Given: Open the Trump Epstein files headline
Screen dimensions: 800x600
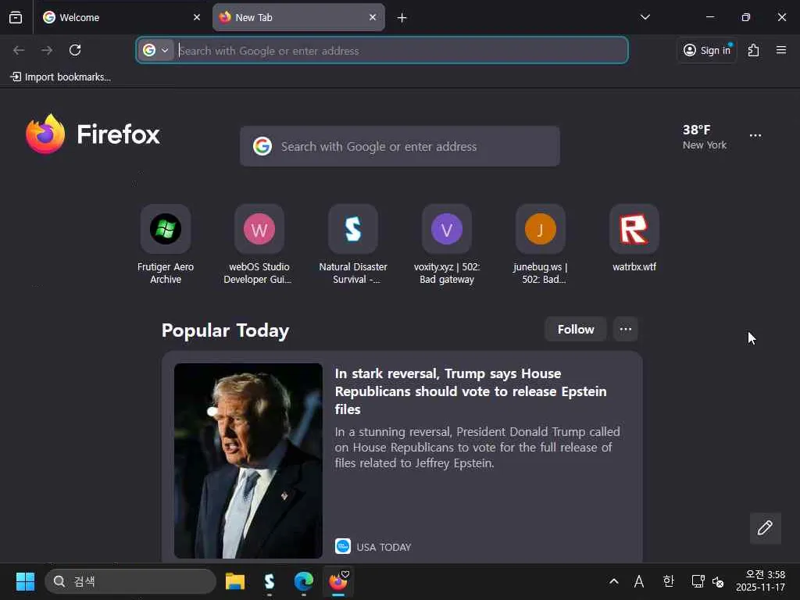Looking at the screenshot, I should 470,391.
